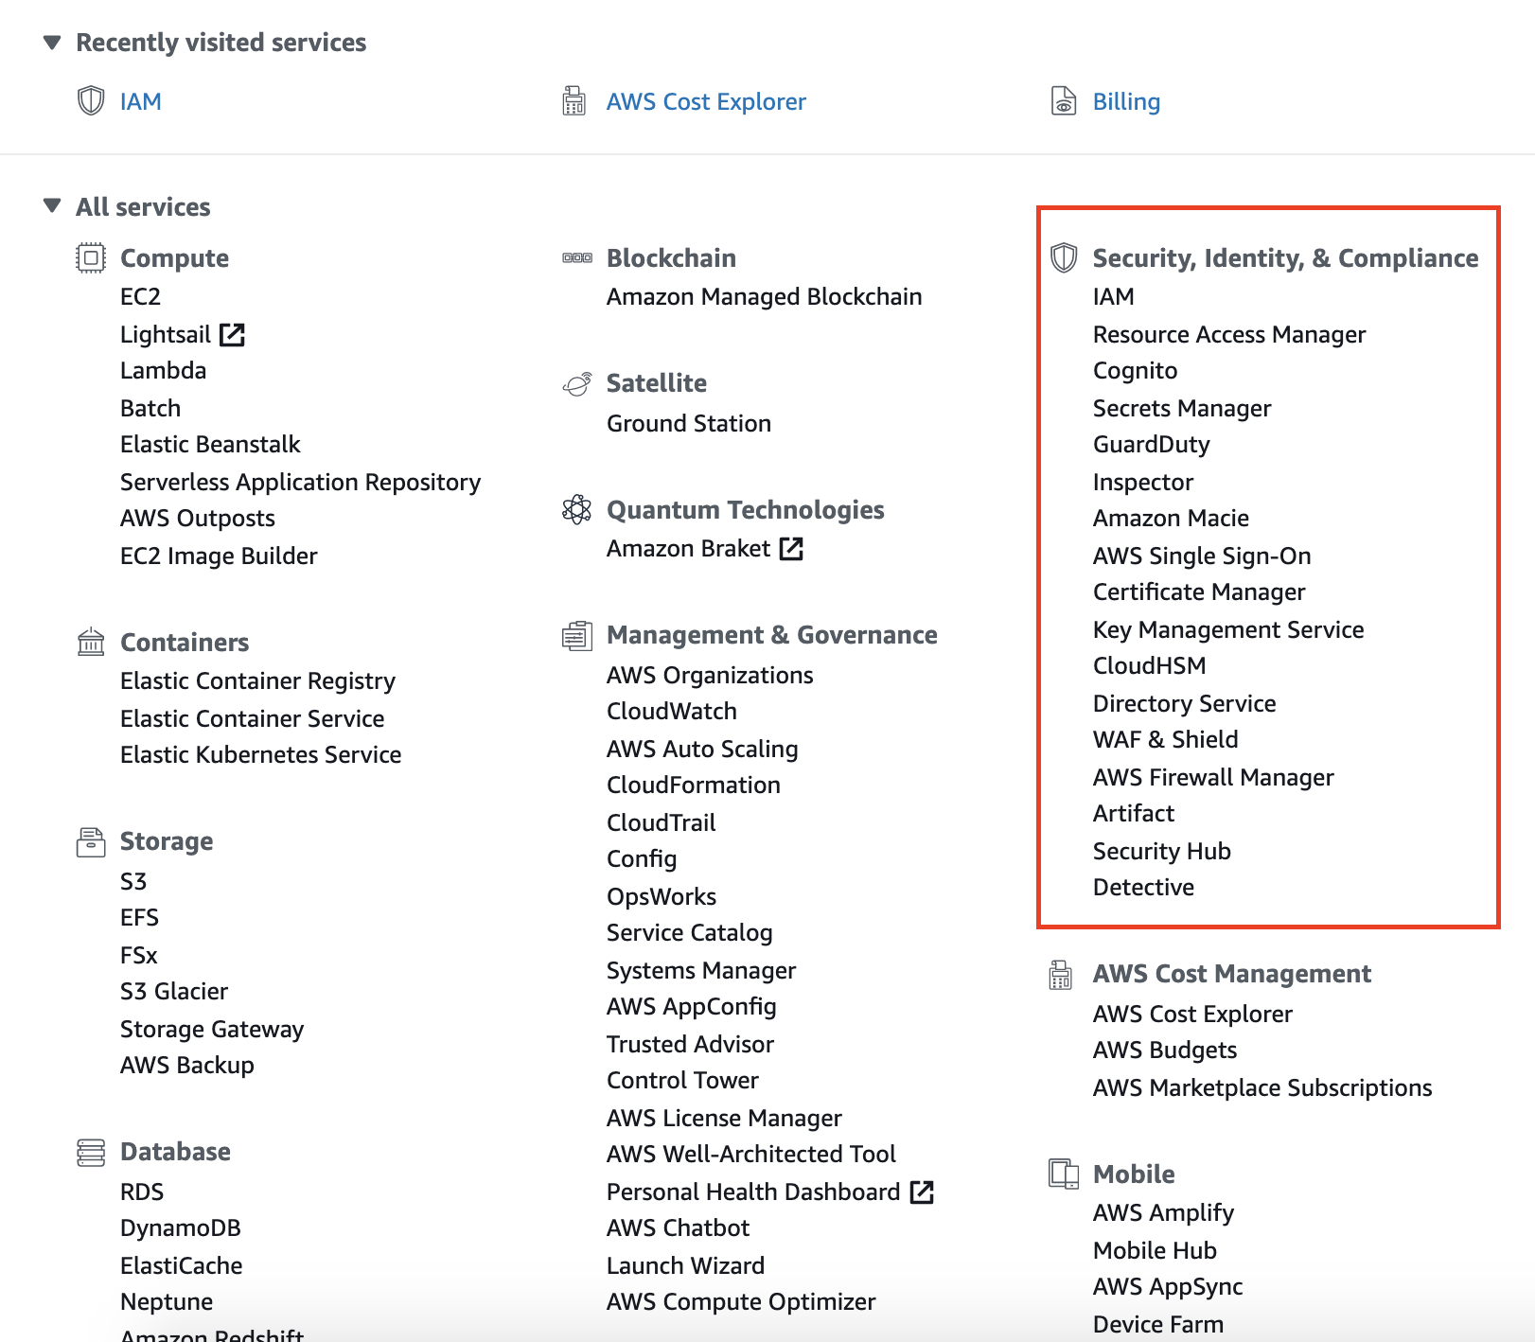Image resolution: width=1535 pixels, height=1342 pixels.
Task: Click the Mobile category icon
Action: click(x=1064, y=1174)
